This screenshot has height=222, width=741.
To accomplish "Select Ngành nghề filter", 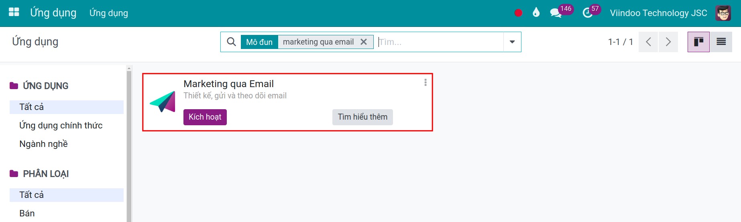I will [67, 144].
